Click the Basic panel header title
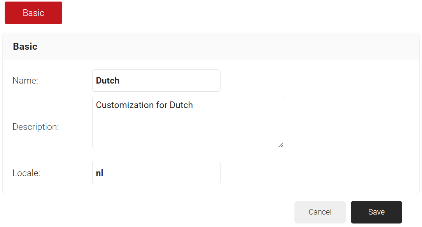Screen dimensions: 422x227 pos(25,47)
